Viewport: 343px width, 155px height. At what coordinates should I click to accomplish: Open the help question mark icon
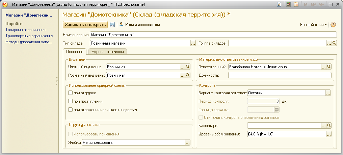(x=333, y=25)
